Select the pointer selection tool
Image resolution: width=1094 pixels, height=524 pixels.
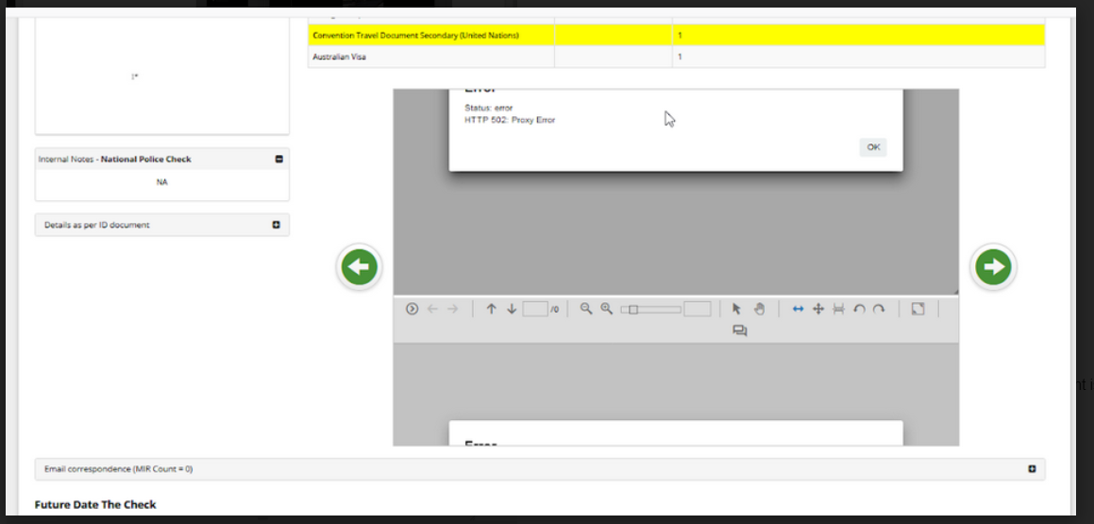pyautogui.click(x=736, y=309)
